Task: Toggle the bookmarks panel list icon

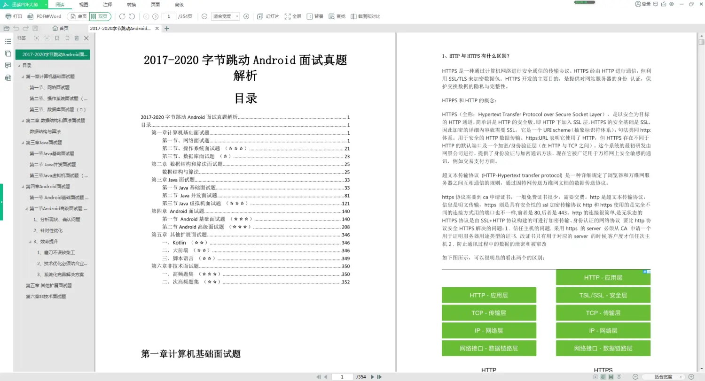Action: pos(7,41)
